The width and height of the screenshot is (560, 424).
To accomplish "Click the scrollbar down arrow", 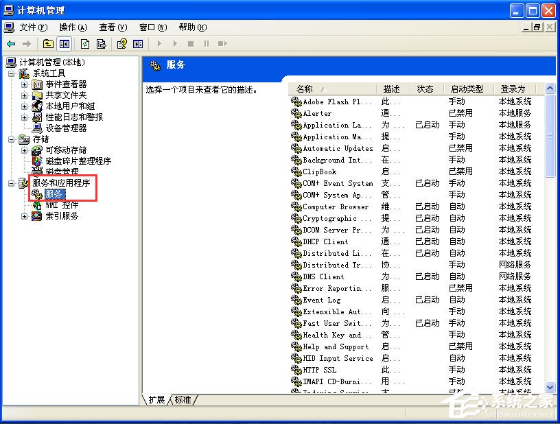I will 550,387.
